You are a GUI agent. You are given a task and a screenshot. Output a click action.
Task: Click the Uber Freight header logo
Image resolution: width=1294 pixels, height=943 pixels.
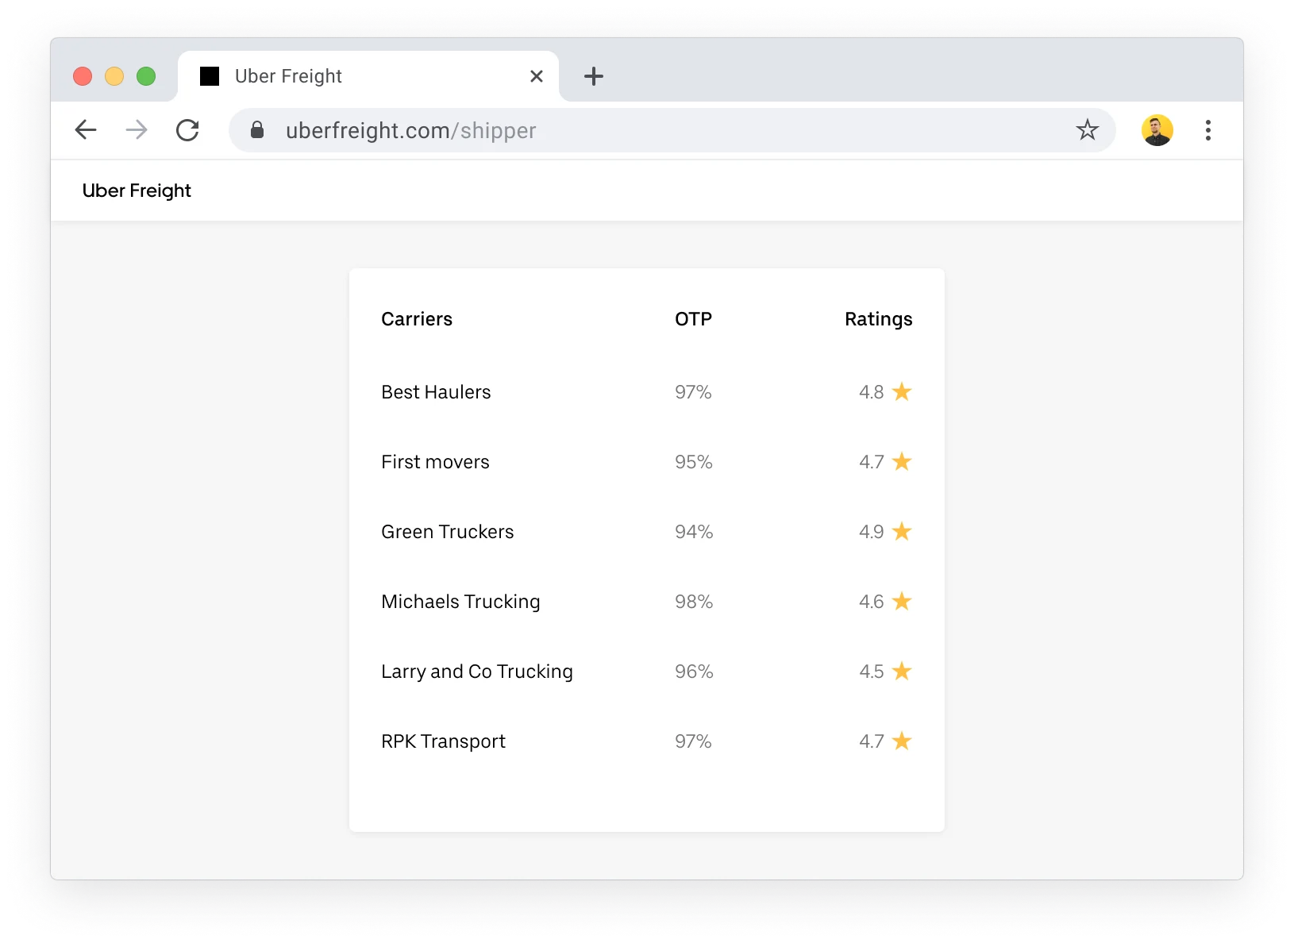[137, 191]
